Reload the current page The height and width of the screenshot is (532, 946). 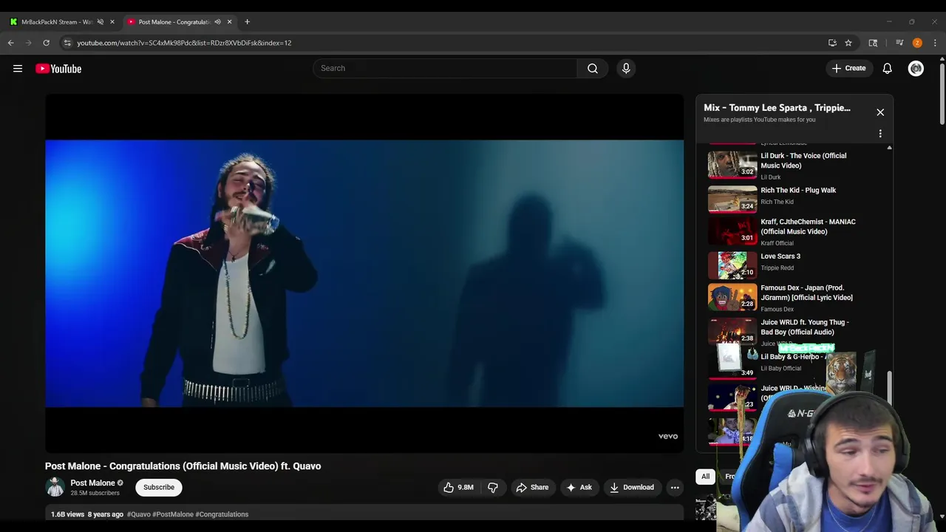point(46,43)
